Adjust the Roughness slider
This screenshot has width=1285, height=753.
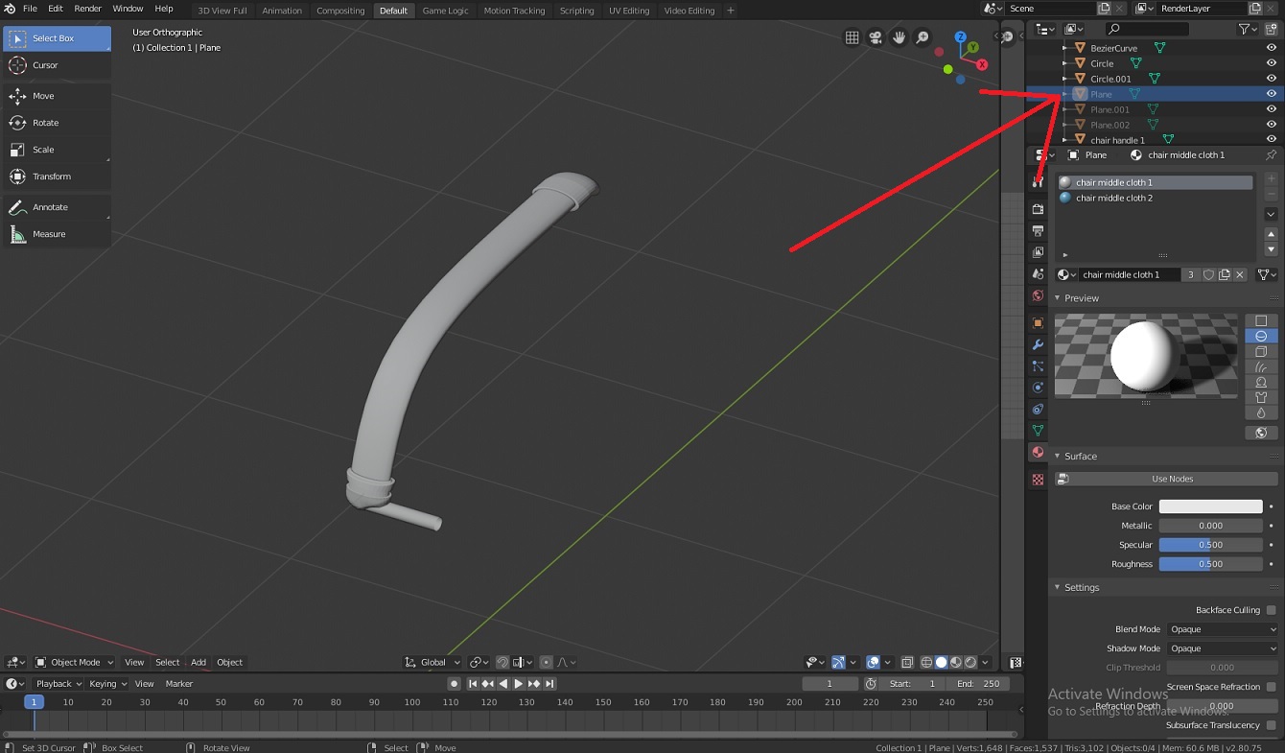tap(1211, 564)
